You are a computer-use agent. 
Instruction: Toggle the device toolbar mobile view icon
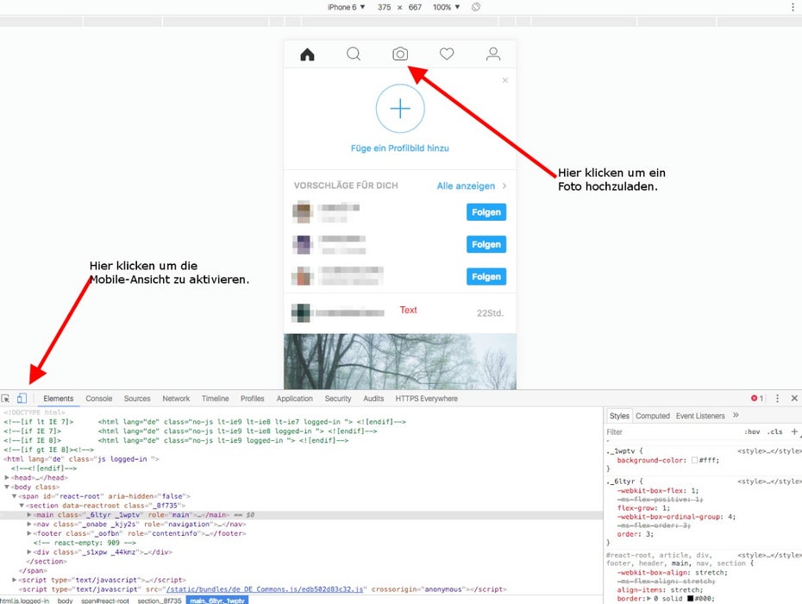(x=22, y=399)
